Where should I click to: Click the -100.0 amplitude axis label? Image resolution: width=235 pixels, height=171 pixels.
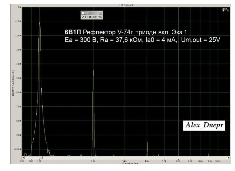click(x=18, y=149)
